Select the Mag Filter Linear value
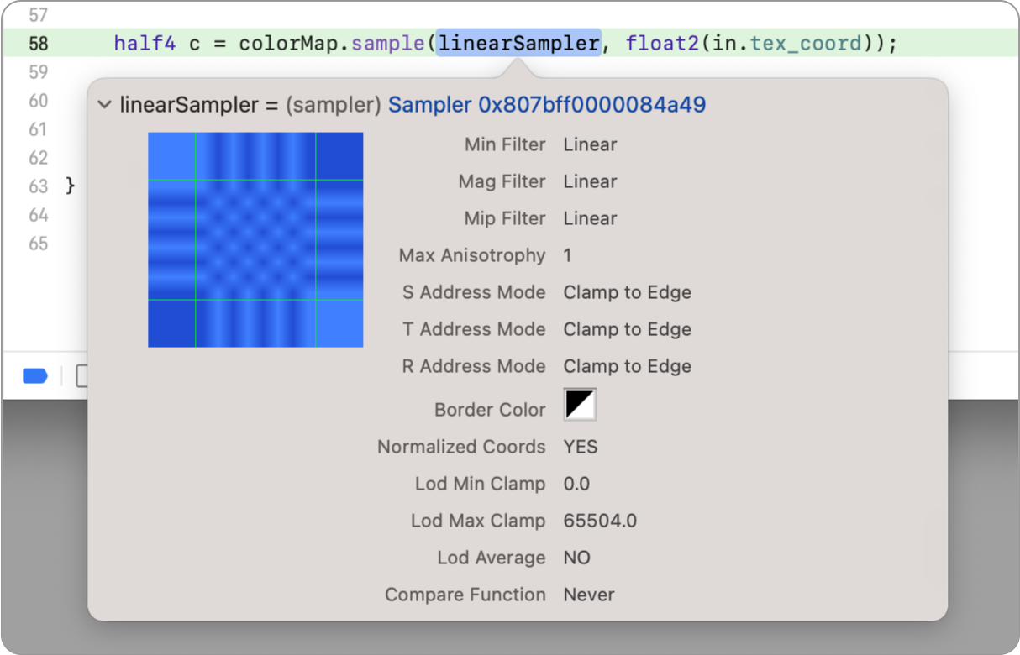This screenshot has height=655, width=1020. tap(590, 181)
